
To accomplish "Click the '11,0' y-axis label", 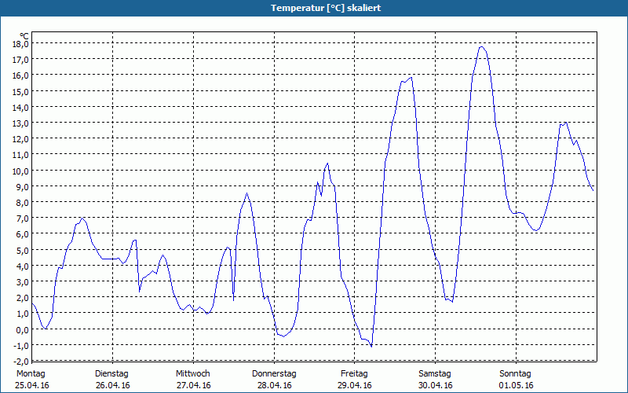I will (x=20, y=155).
